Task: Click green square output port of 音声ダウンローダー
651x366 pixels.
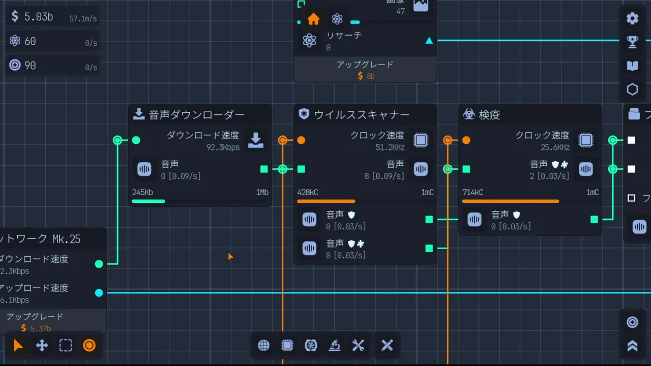Action: click(x=264, y=169)
